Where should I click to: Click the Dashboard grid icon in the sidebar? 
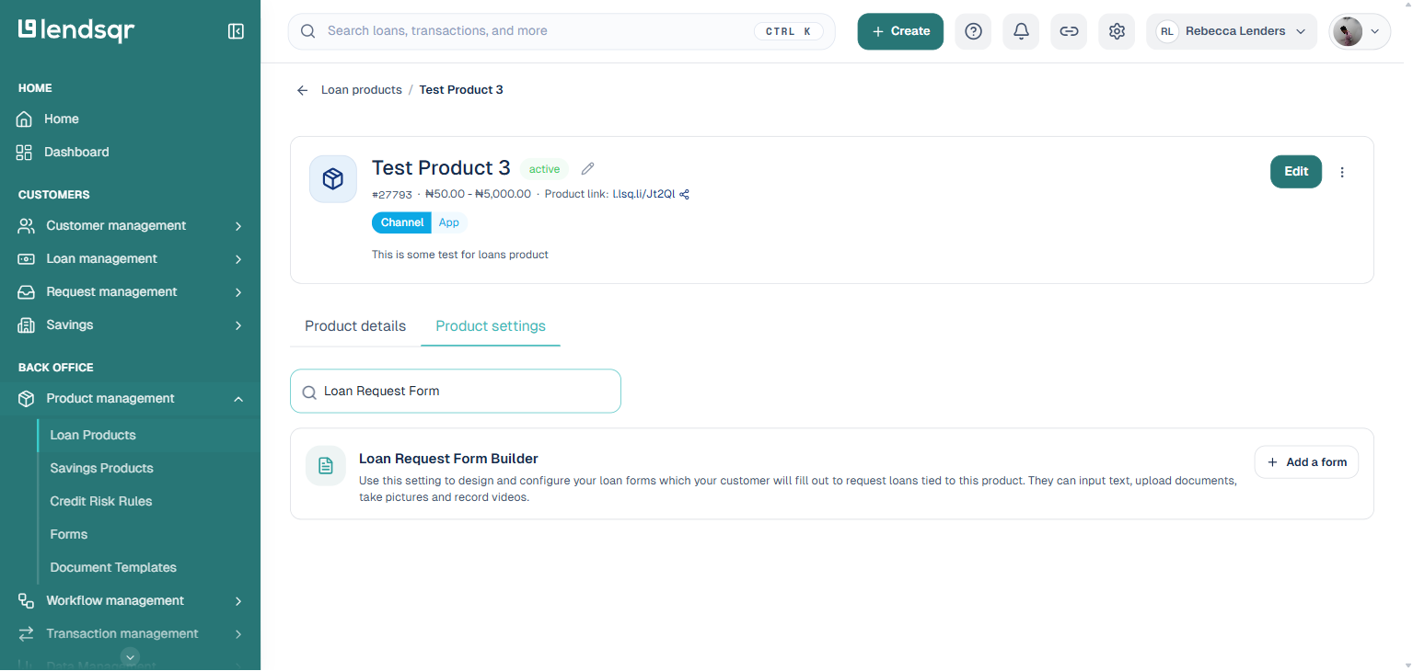(25, 153)
